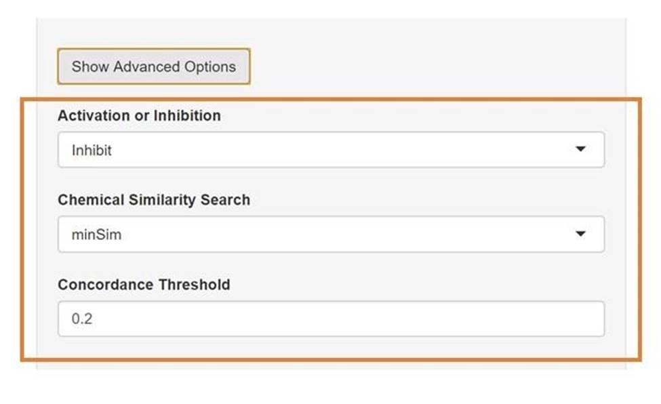Screen dimensions: 661x404
Task: Click the caret arrow beside Inhibit
Action: 580,149
